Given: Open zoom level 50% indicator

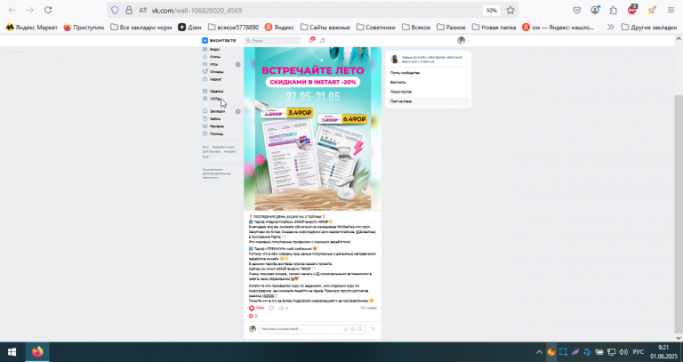Looking at the screenshot, I should 491,10.
